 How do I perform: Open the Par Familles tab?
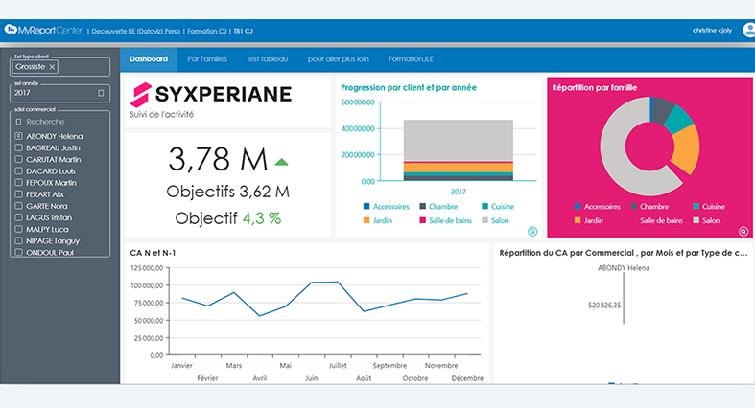click(207, 59)
